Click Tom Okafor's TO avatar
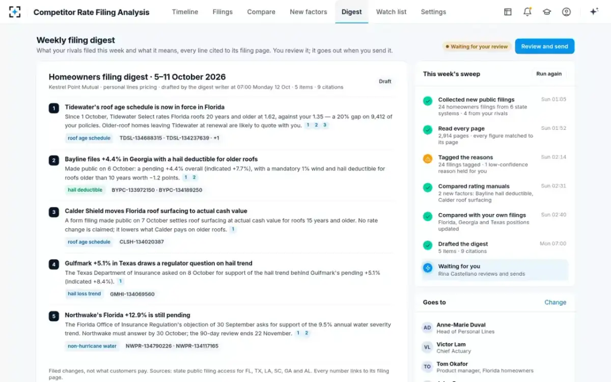 pyautogui.click(x=427, y=367)
